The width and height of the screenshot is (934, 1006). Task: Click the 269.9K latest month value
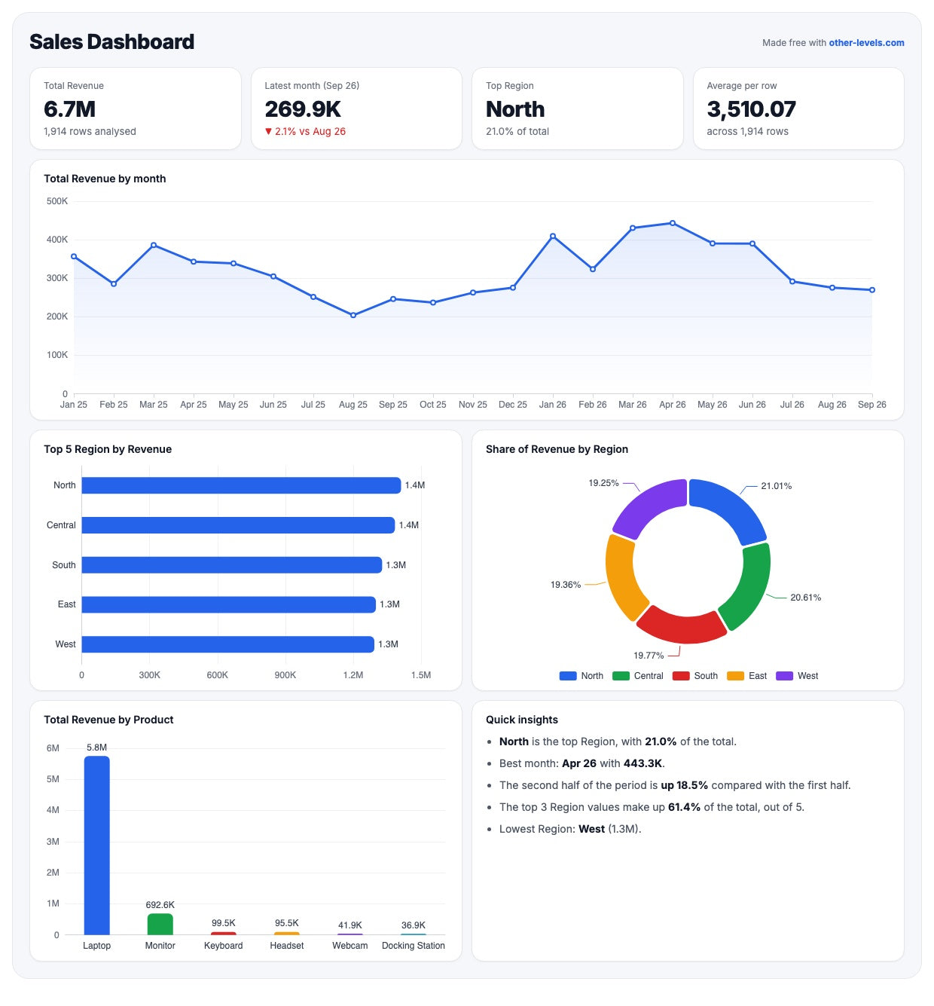303,109
